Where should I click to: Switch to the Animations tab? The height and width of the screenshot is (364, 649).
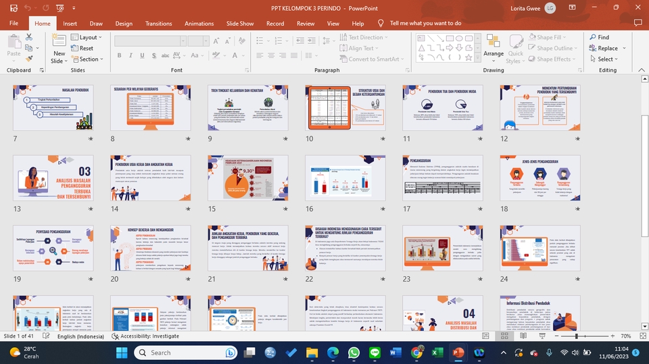(x=199, y=24)
